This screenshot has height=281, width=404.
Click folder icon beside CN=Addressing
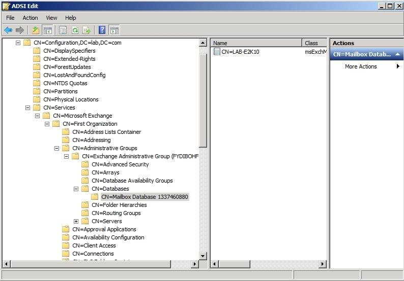point(66,139)
